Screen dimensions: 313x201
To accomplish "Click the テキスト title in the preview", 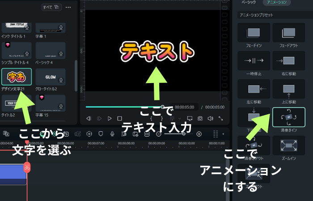I will (156, 51).
